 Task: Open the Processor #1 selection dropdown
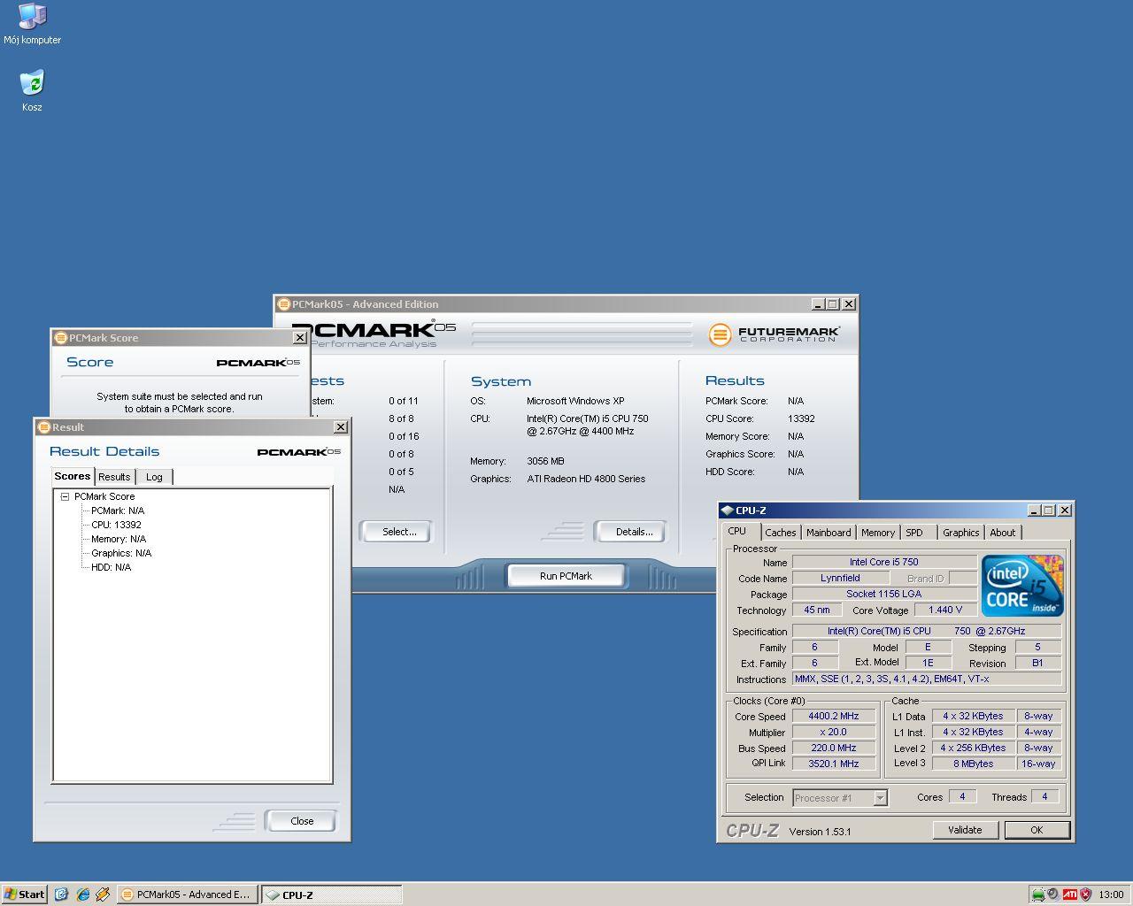[x=880, y=798]
